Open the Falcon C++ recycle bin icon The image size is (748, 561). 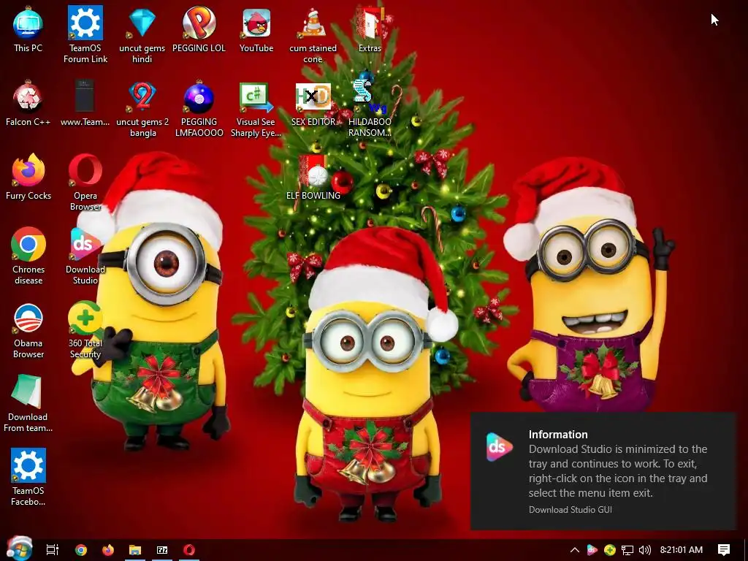tap(28, 102)
